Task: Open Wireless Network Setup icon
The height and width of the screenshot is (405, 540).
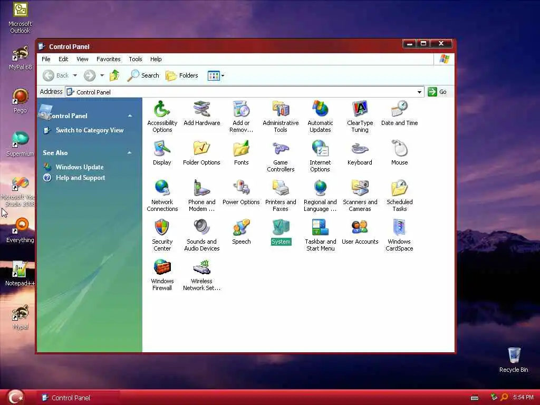Action: [x=201, y=275]
